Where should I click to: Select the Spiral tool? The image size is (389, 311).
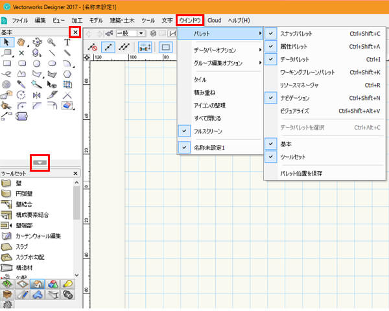pos(6,85)
